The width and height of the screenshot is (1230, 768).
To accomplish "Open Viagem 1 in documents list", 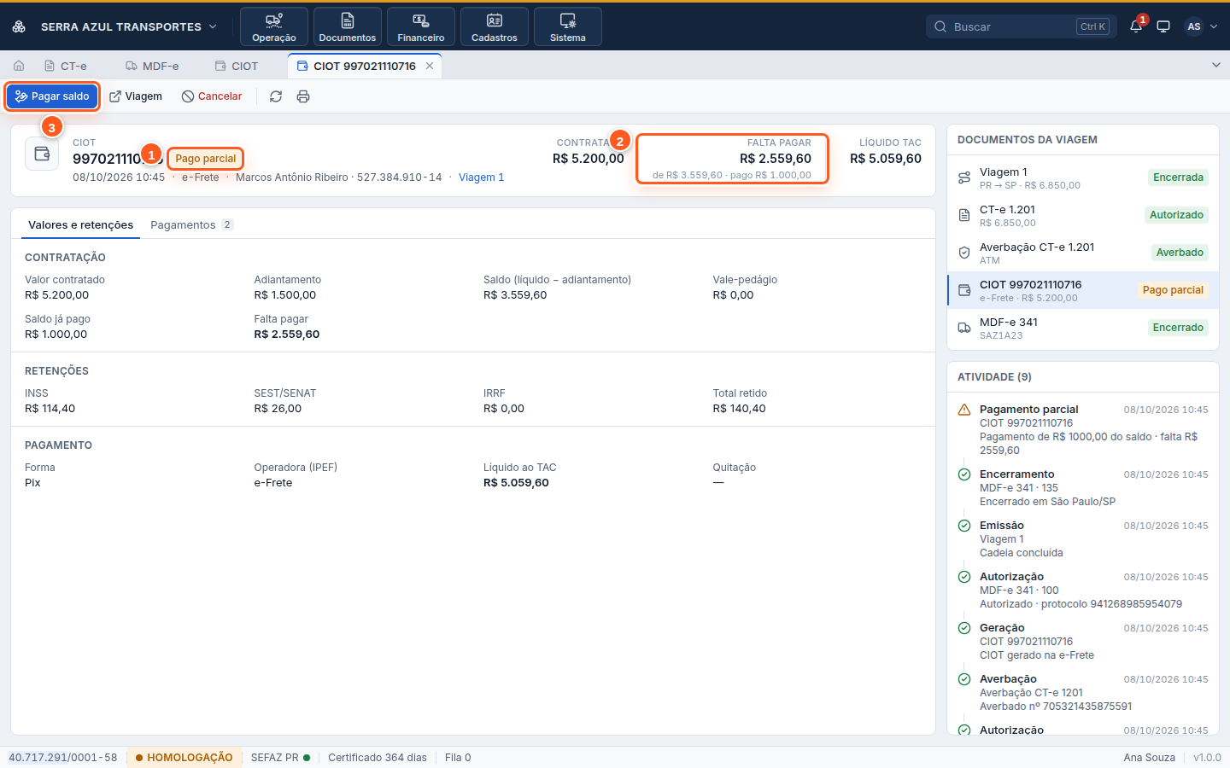I will click(1083, 177).
